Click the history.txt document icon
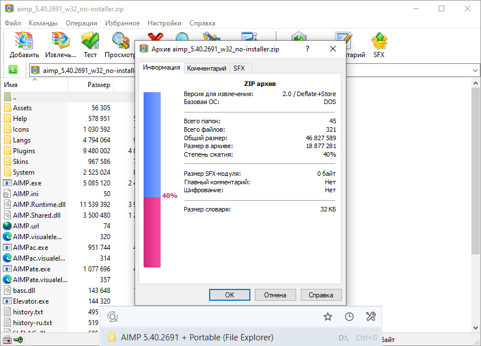 pyautogui.click(x=7, y=312)
